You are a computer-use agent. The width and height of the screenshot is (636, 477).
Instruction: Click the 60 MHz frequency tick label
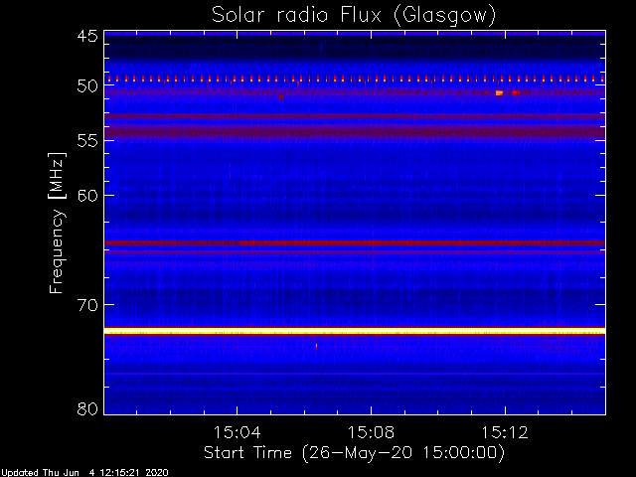pyautogui.click(x=87, y=196)
